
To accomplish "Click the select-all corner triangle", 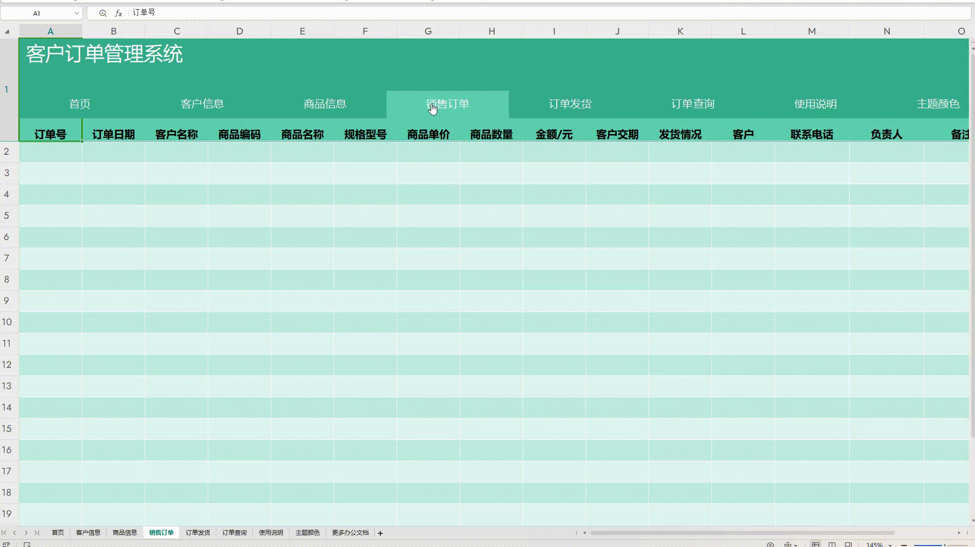I will [x=7, y=31].
